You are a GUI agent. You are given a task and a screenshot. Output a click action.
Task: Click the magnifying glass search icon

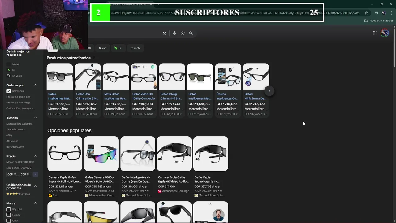tap(191, 33)
